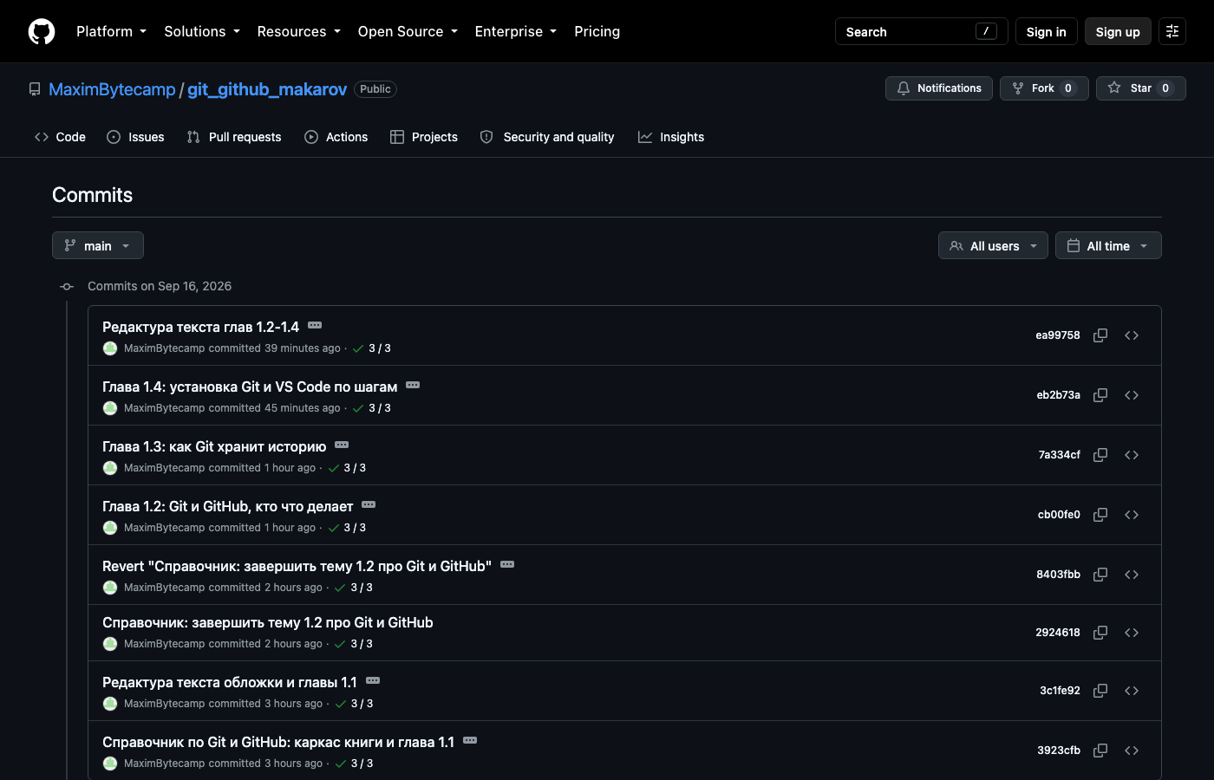The width and height of the screenshot is (1214, 780).
Task: Switch to the Pull requests tab
Action: (x=234, y=137)
